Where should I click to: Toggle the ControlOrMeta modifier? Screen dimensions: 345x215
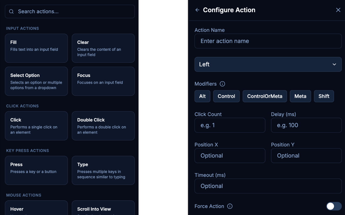pyautogui.click(x=264, y=96)
